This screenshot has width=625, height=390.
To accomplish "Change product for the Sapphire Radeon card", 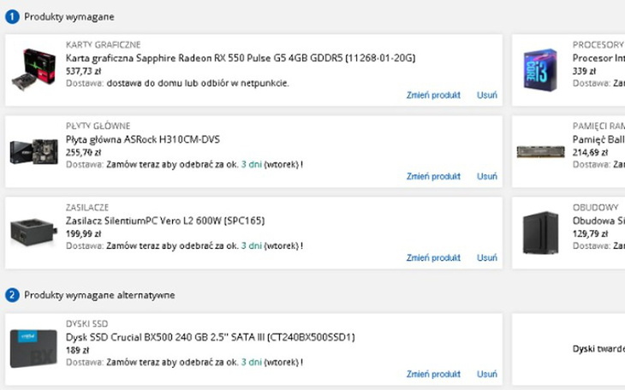I will tap(433, 95).
